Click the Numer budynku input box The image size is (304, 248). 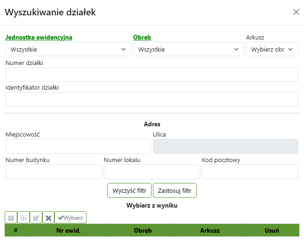tap(54, 172)
